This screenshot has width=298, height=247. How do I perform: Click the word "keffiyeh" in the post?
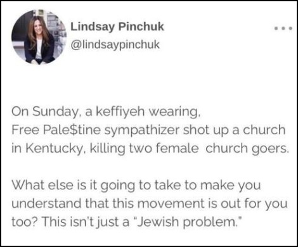[120, 111]
